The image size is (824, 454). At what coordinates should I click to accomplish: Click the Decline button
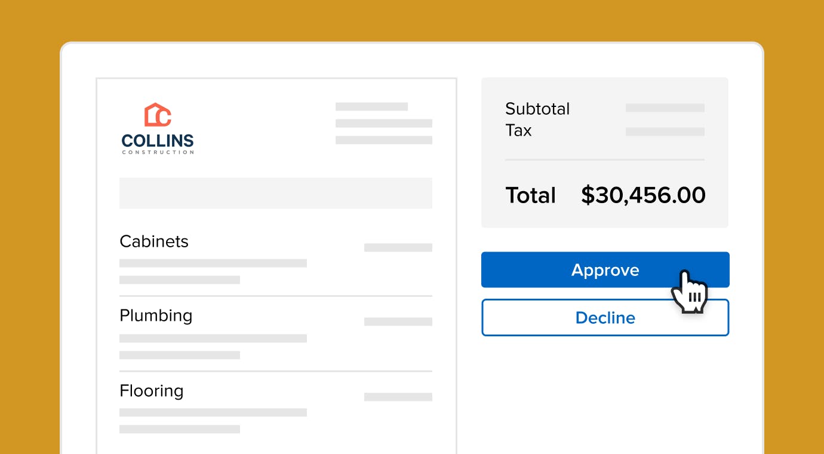[x=605, y=318]
